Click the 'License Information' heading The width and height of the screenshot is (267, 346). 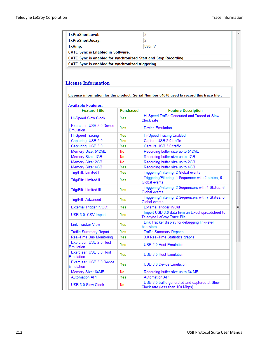tap(88, 83)
